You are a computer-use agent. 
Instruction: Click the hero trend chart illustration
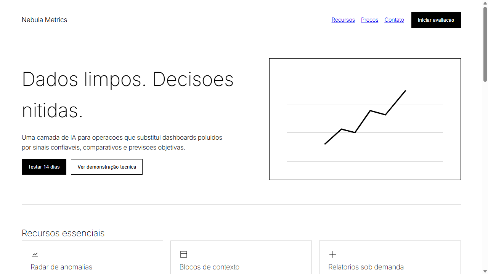click(x=365, y=119)
